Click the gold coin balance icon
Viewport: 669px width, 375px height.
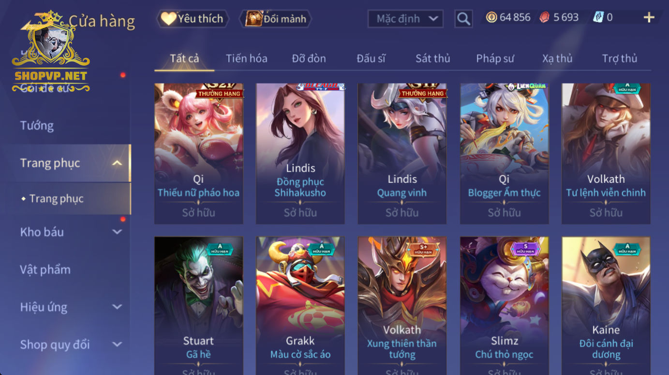click(491, 18)
